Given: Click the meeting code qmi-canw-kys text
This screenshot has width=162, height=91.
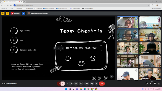Looking at the screenshot, I should point(12,84).
